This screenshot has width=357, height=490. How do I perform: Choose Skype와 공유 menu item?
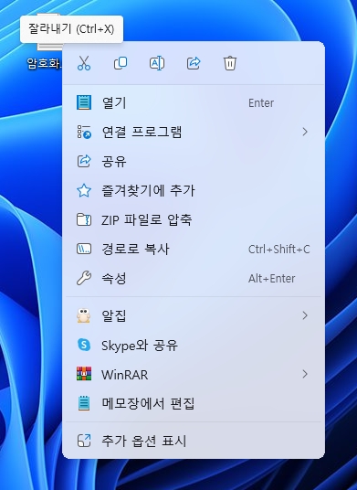pyautogui.click(x=194, y=345)
